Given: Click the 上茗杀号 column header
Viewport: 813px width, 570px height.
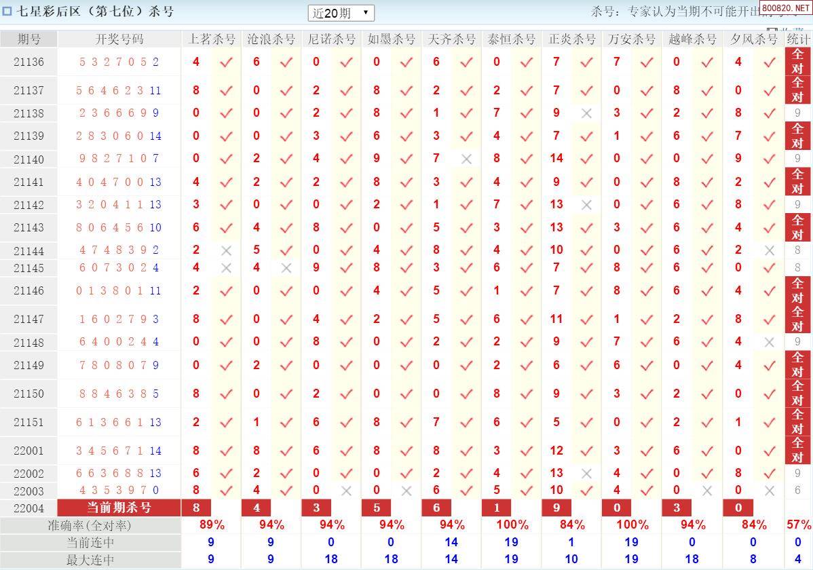Looking at the screenshot, I should [212, 39].
